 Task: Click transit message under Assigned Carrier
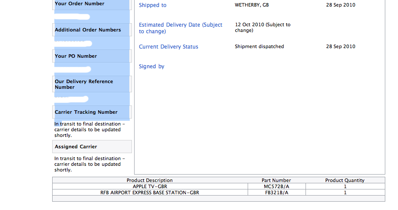(x=89, y=164)
